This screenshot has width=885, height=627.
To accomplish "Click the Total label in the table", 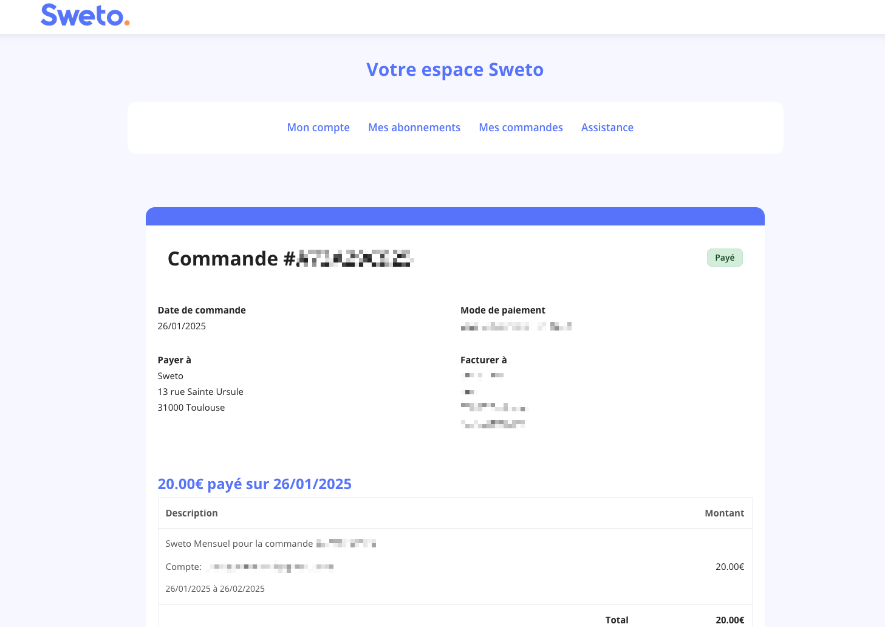I will [617, 620].
